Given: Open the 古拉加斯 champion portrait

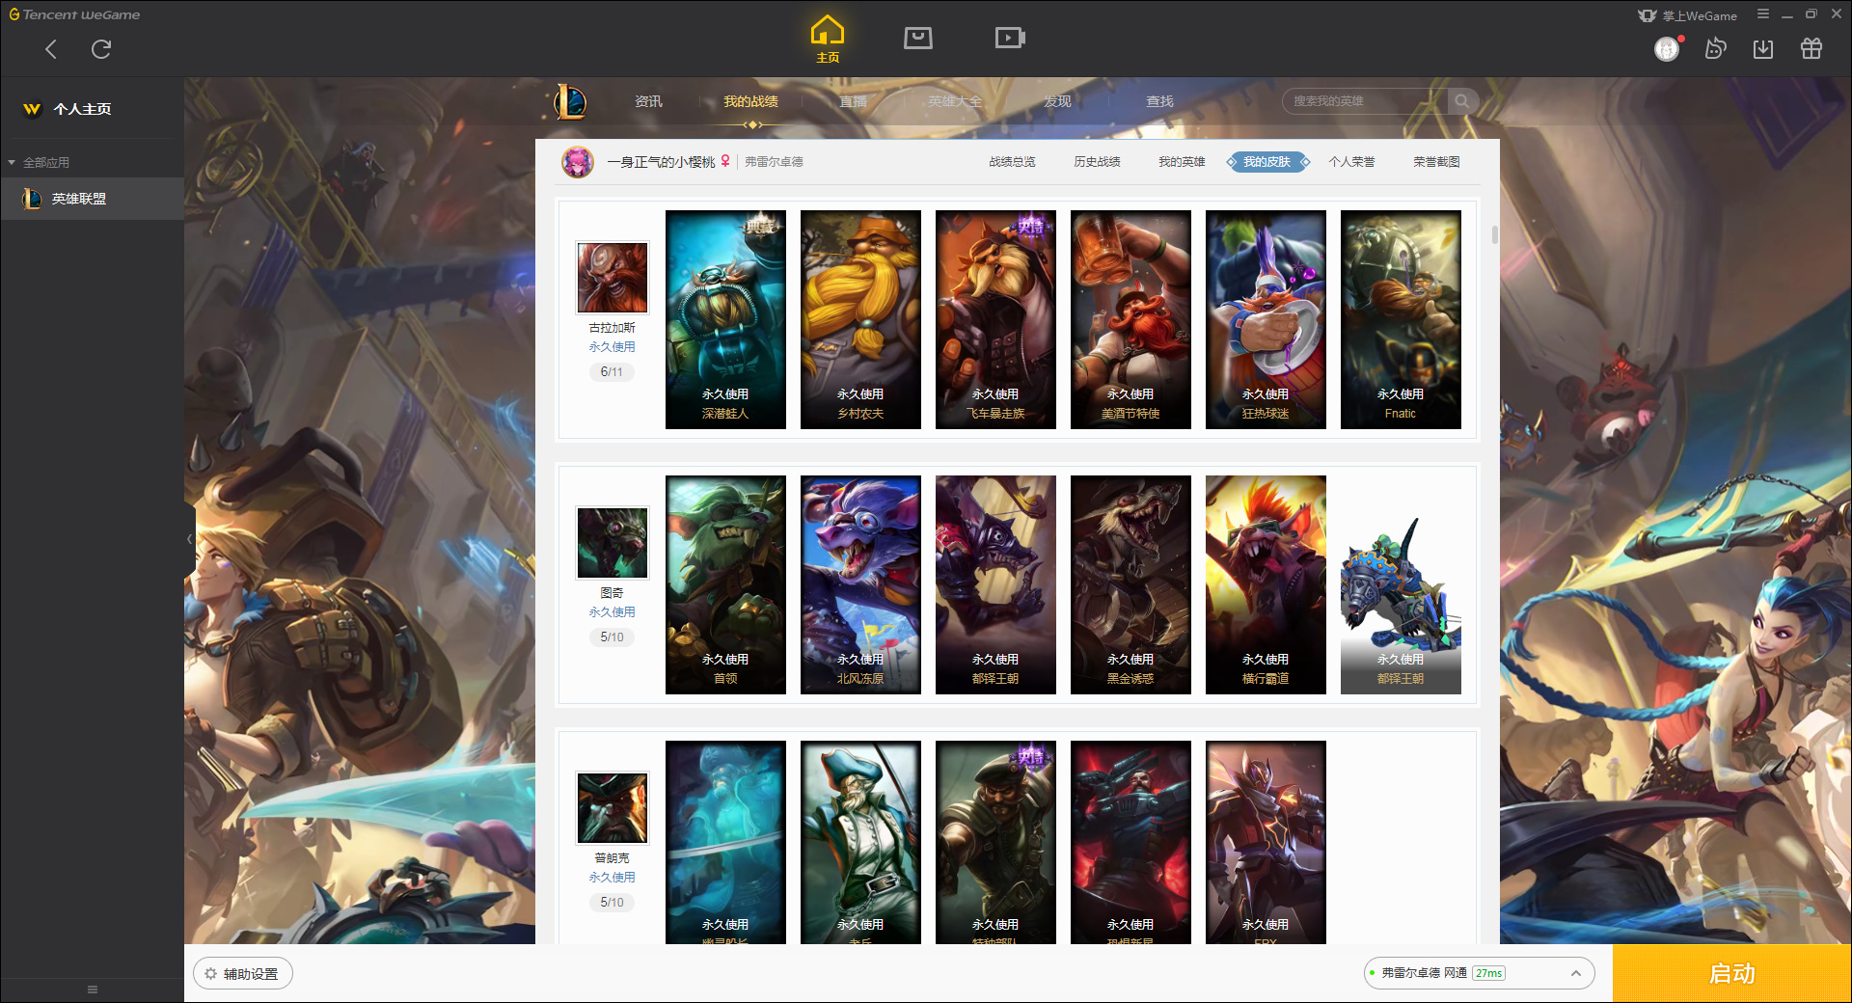Looking at the screenshot, I should (x=613, y=278).
